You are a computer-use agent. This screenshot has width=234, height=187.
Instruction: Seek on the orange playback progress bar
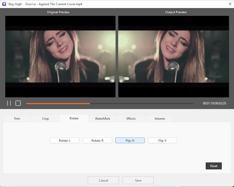coord(110,104)
